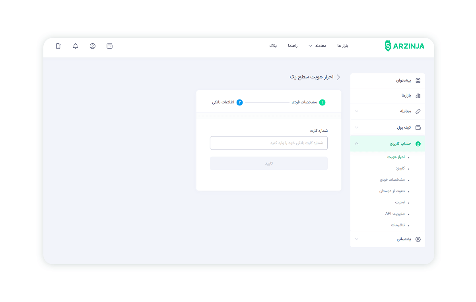Screen dimensions: 476x302
Task: Open the معامله dropdown in top navigation
Action: [x=317, y=46]
